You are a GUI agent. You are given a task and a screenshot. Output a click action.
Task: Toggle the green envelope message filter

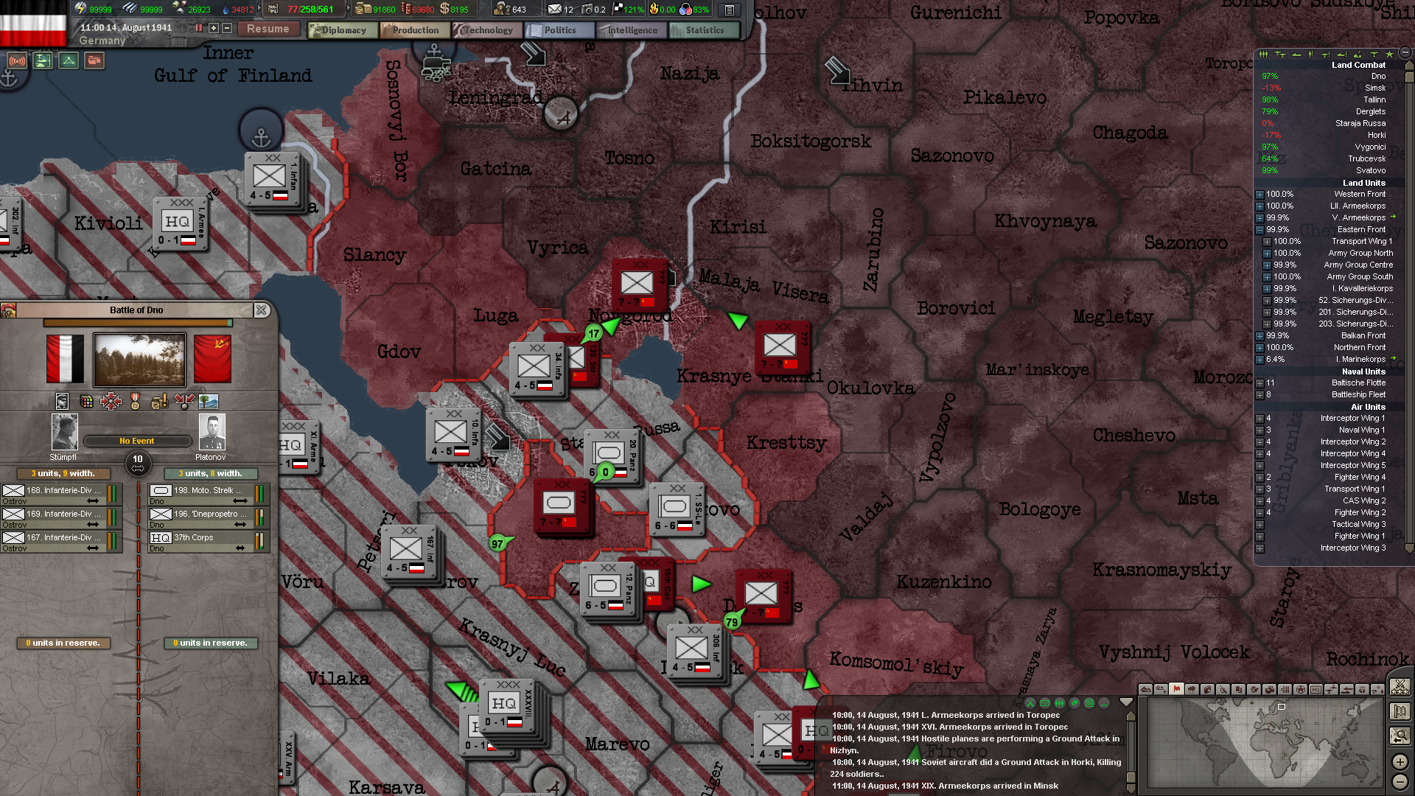(1045, 703)
